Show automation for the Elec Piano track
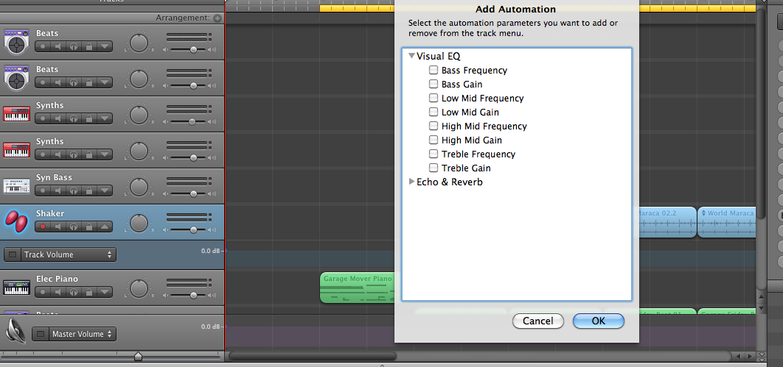Viewport: 783px width, 367px height. click(x=105, y=292)
